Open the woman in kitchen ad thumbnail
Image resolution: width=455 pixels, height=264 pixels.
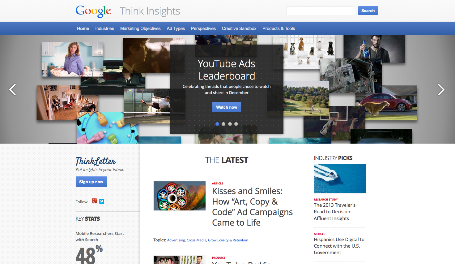coord(73,59)
